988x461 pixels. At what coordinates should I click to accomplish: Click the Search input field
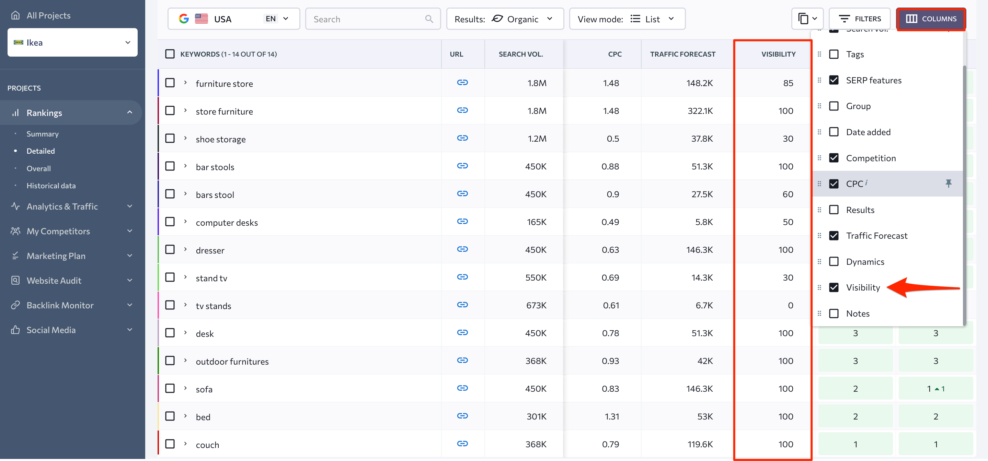[371, 18]
